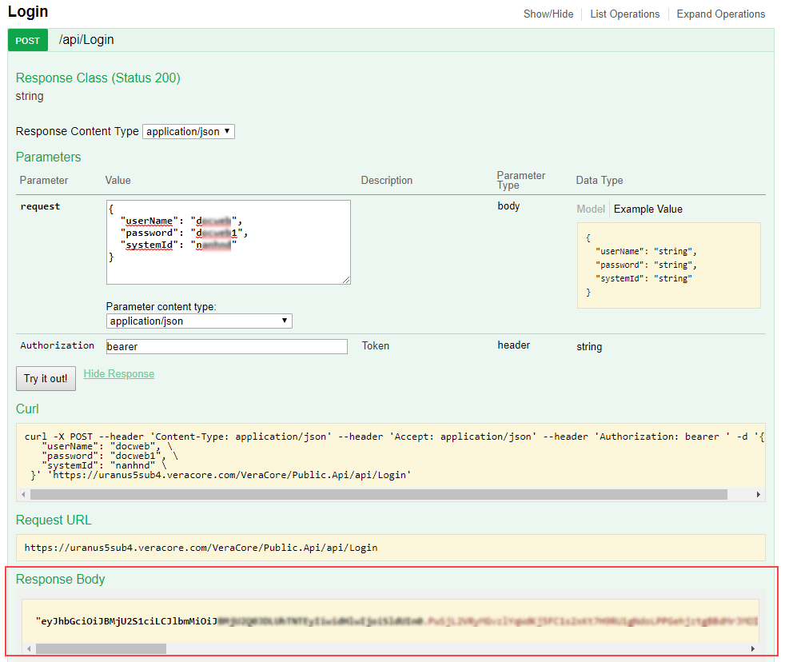The image size is (785, 662).
Task: Click the Curl horizontal scrollbar thumb
Action: click(x=379, y=495)
